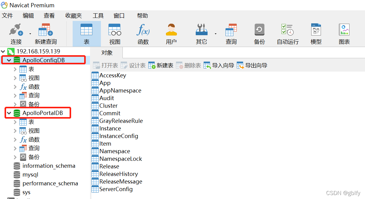Click the 函数 icon under ApolloPortalDB

(23, 140)
